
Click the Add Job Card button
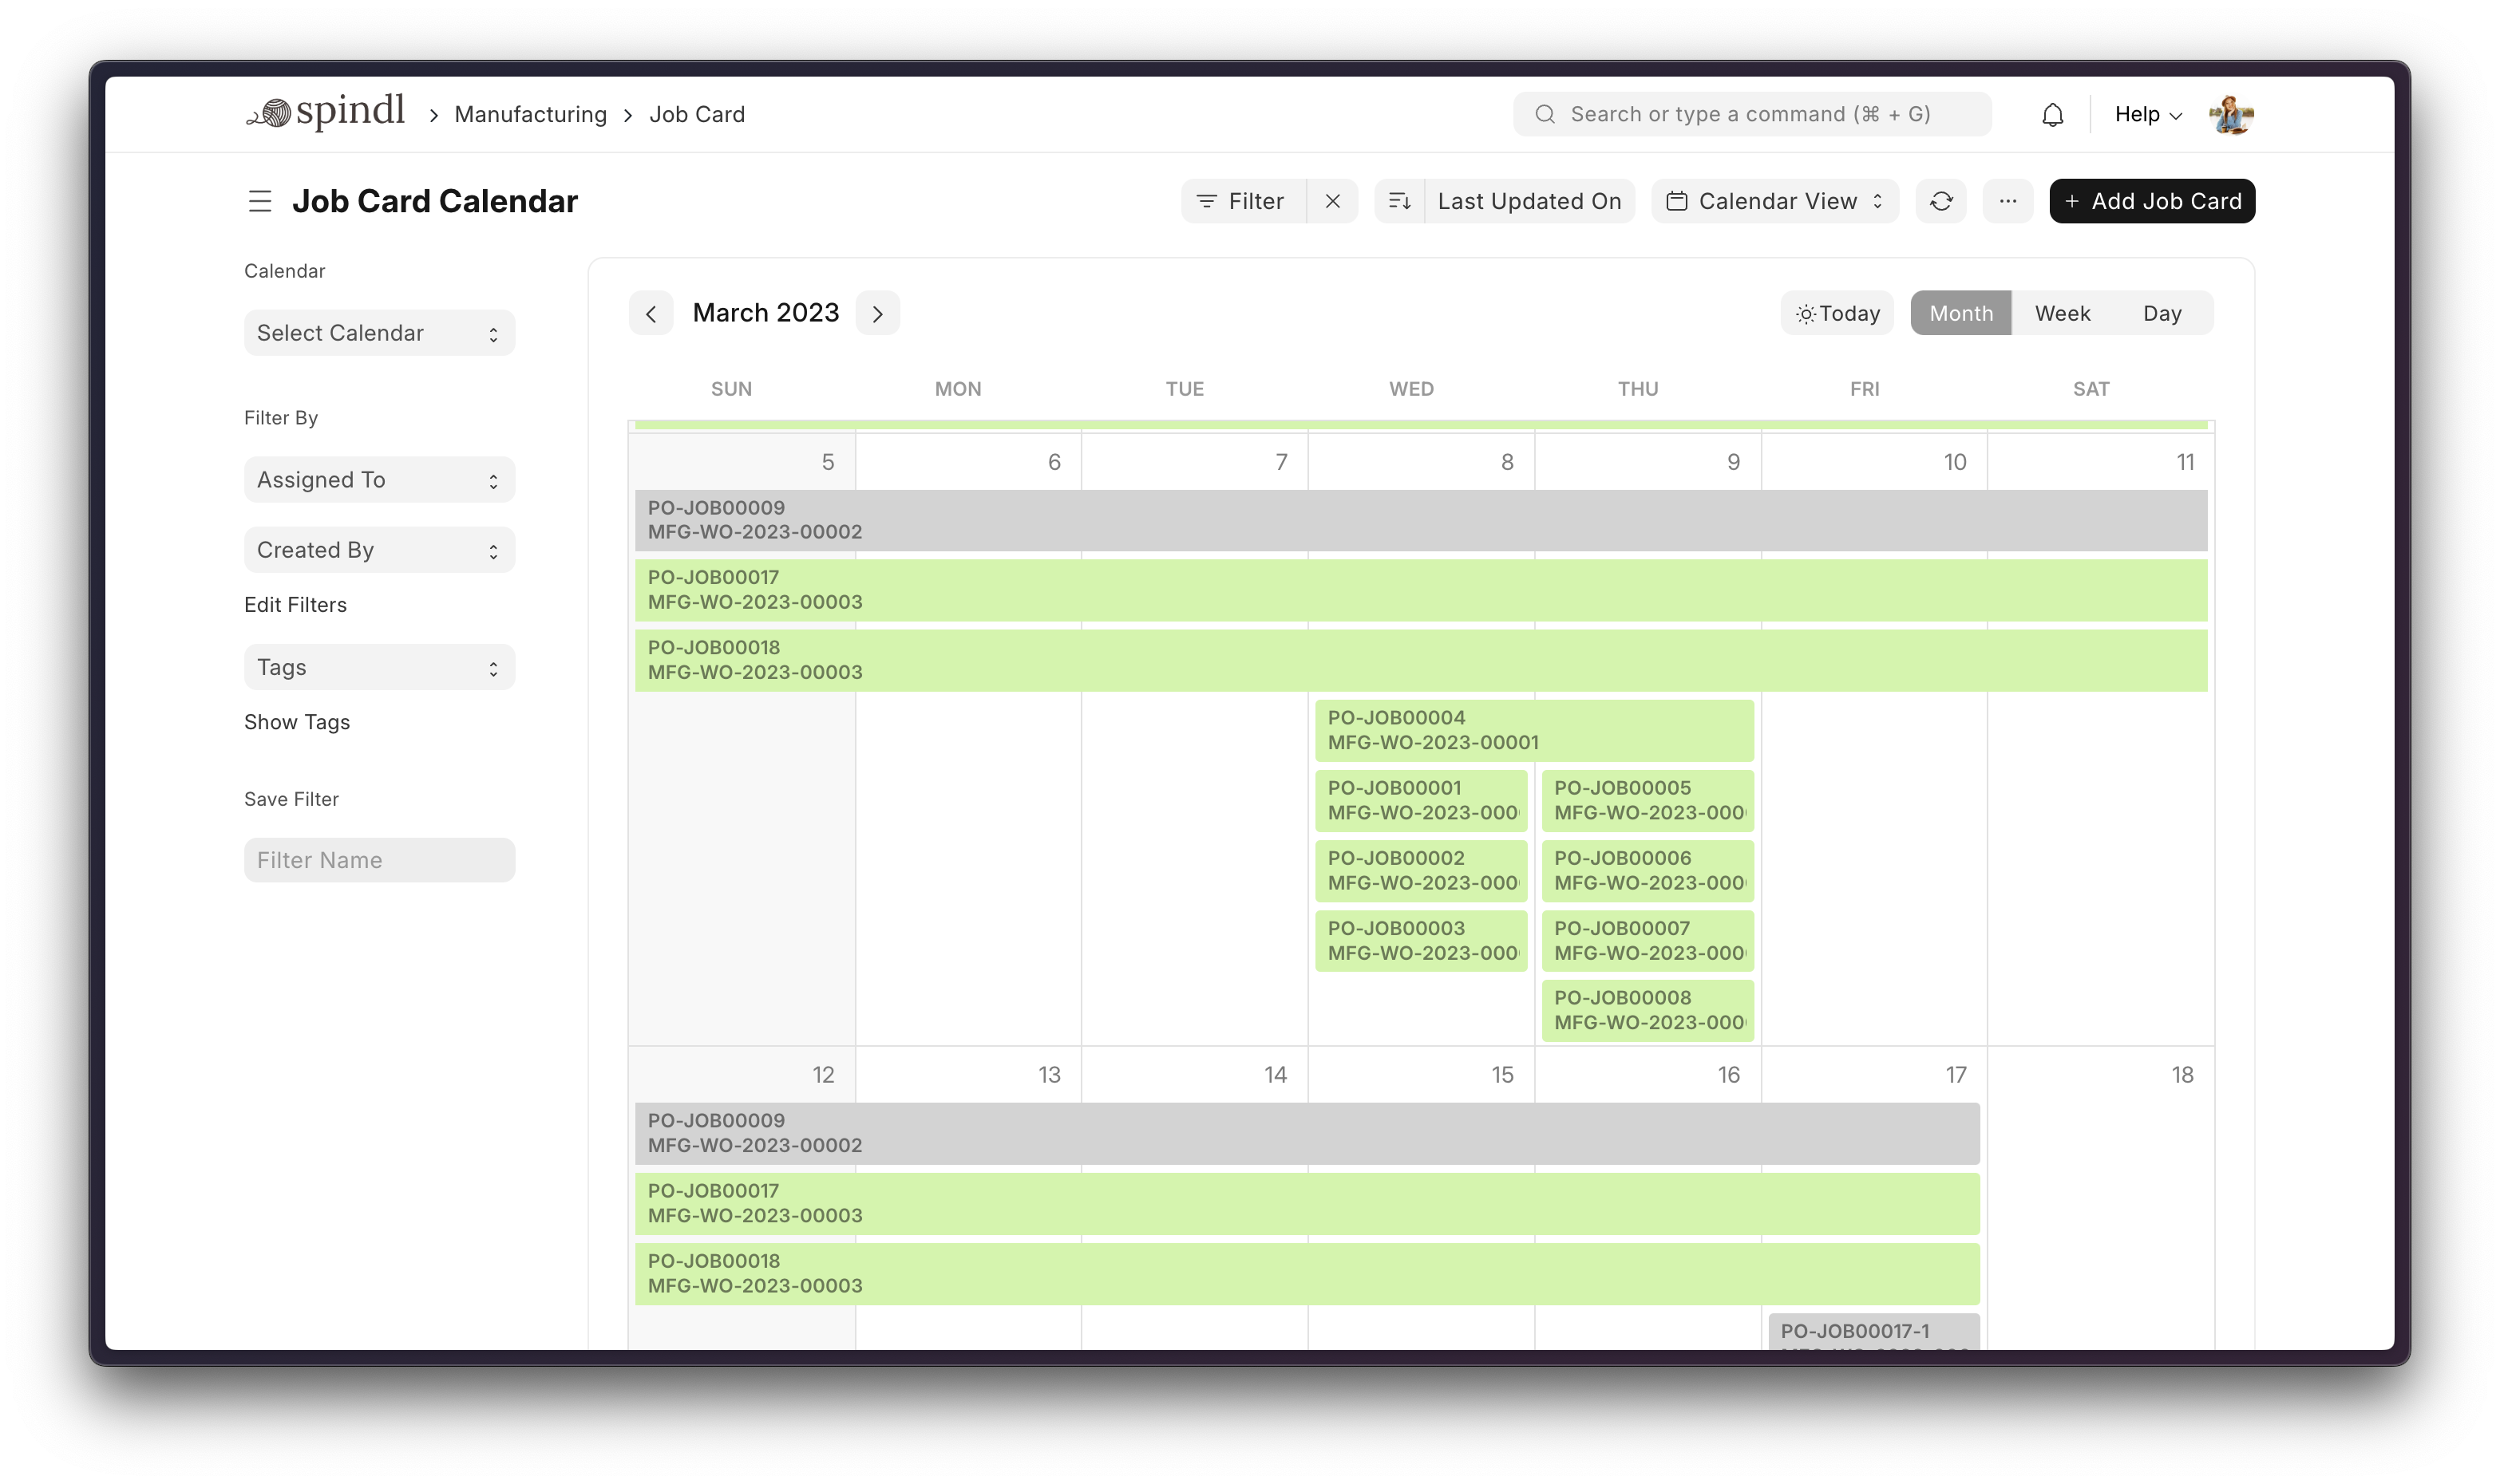tap(2152, 201)
